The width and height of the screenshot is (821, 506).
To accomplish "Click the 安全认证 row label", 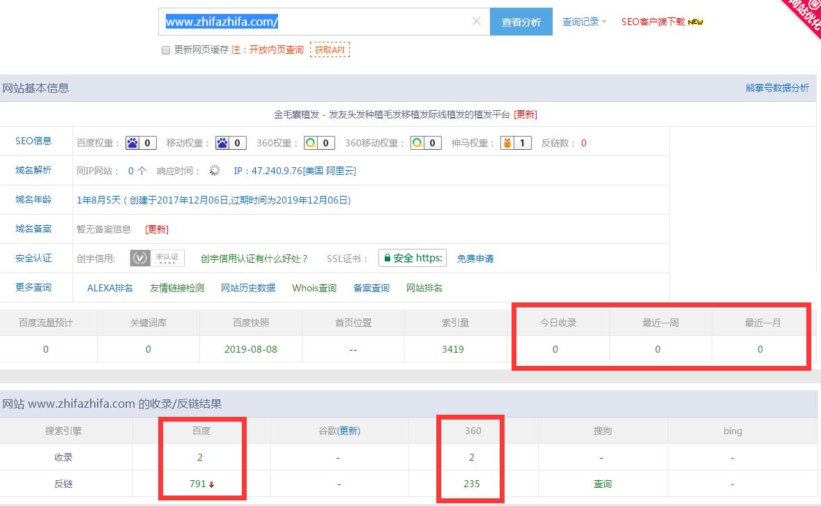I will click(33, 259).
